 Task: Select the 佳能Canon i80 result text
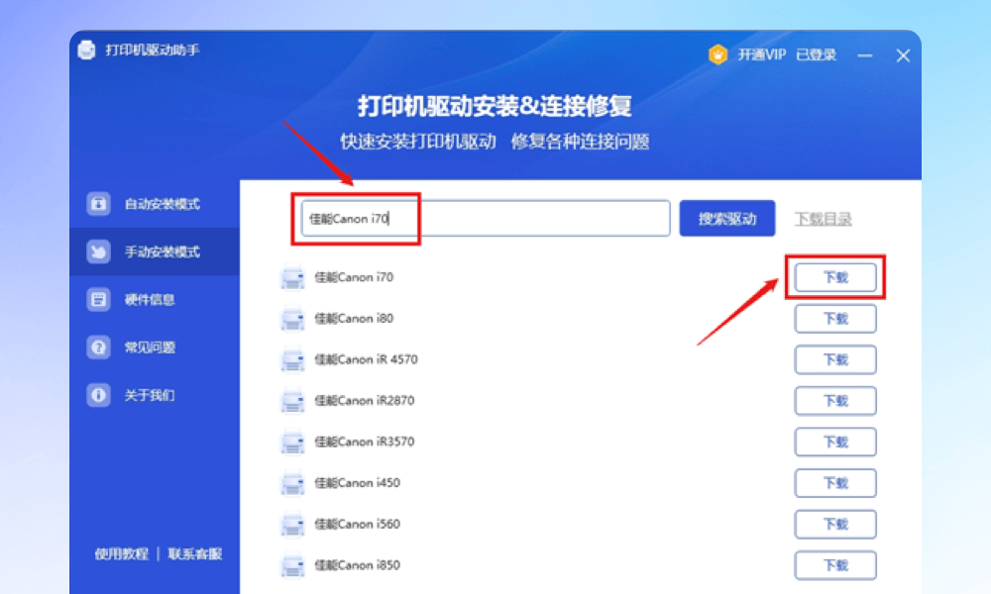(x=354, y=318)
